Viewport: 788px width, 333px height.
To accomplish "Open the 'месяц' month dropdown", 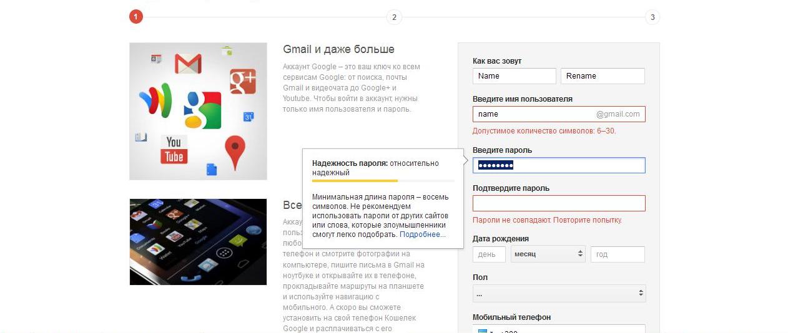I will coord(548,254).
